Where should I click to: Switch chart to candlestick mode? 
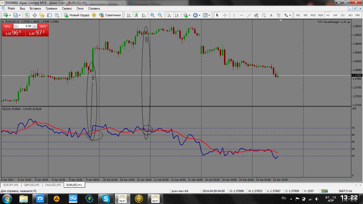point(136,15)
